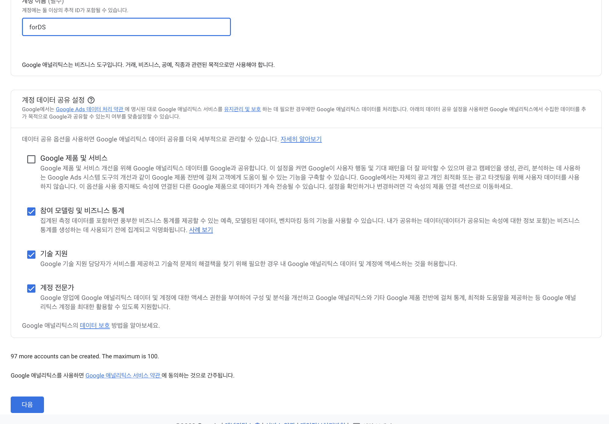Click the 다음 button
The image size is (609, 424).
[27, 404]
